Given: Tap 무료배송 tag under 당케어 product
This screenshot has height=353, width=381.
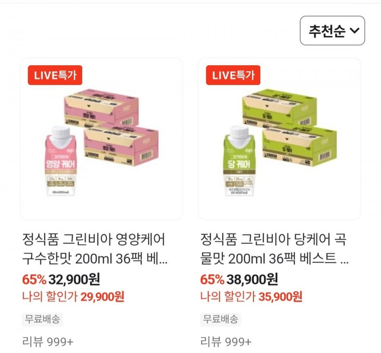Looking at the screenshot, I should (221, 319).
